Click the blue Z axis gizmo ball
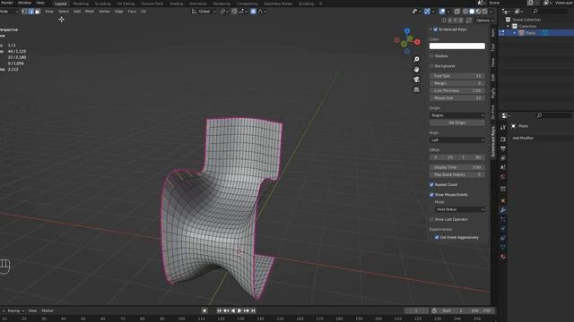 [407, 31]
